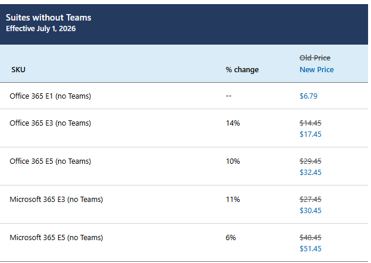Screen dimensions: 371x263
Task: Click the 14% change value
Action: click(233, 123)
